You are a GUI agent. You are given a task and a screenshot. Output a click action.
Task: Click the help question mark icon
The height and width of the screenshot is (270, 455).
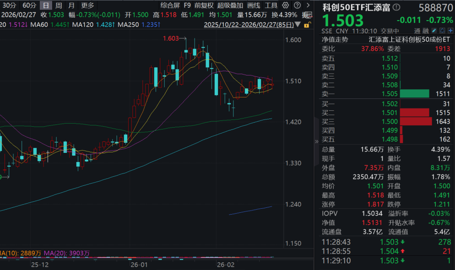coord(297,5)
